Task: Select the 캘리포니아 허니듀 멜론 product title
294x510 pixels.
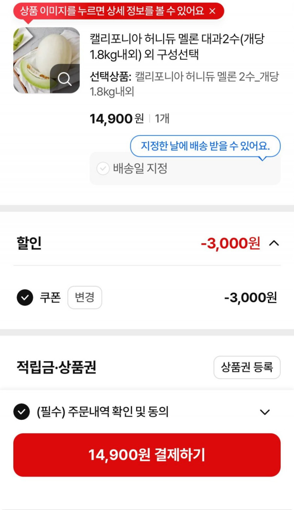Action: 177,47
